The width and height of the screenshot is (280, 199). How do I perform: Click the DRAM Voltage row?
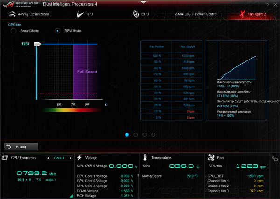[105, 191]
